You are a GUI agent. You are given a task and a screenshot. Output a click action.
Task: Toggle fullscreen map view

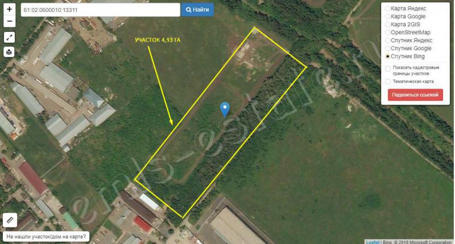(x=9, y=37)
